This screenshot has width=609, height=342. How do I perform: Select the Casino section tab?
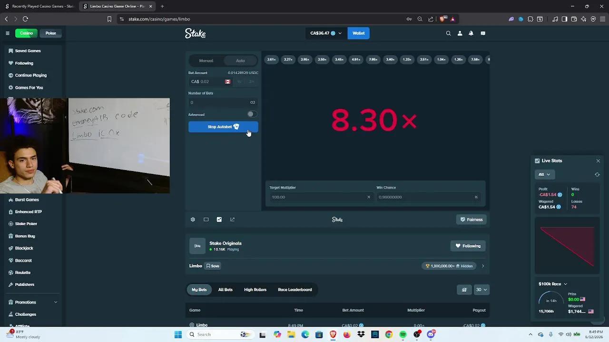click(27, 33)
